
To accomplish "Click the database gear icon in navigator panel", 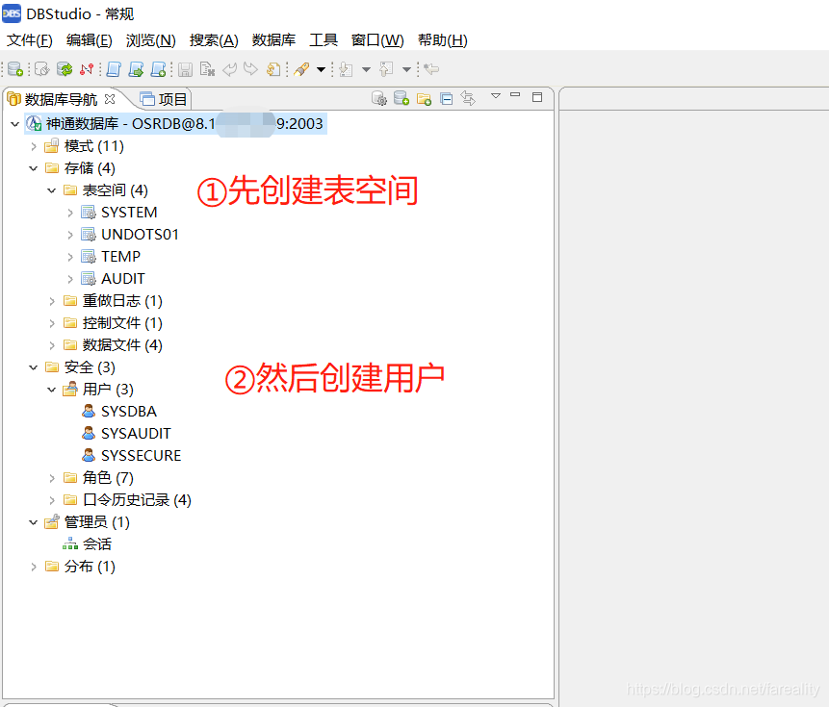I will (x=379, y=98).
